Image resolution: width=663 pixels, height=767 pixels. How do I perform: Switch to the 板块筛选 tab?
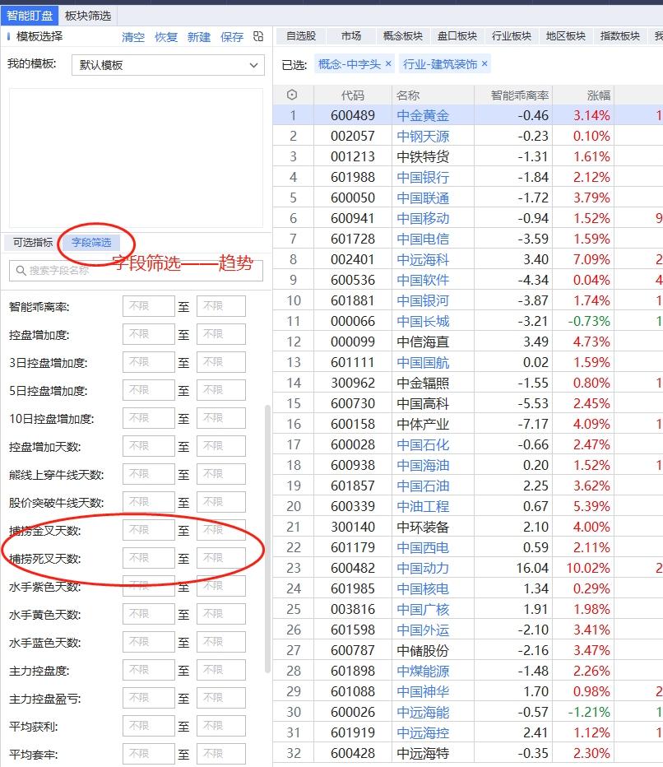click(x=88, y=16)
